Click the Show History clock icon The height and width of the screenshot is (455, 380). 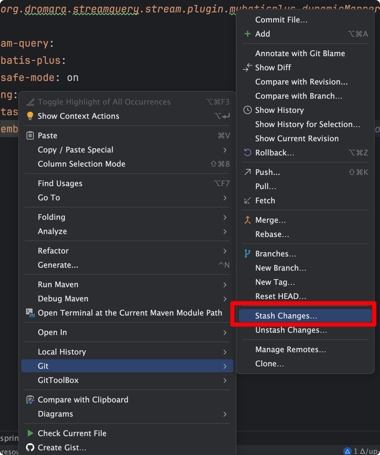(248, 110)
